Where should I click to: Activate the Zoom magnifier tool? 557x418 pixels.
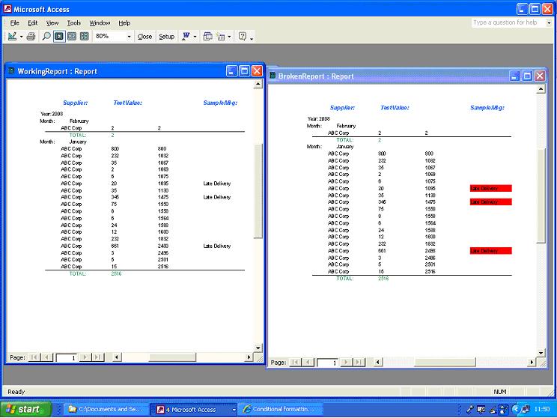click(x=46, y=36)
